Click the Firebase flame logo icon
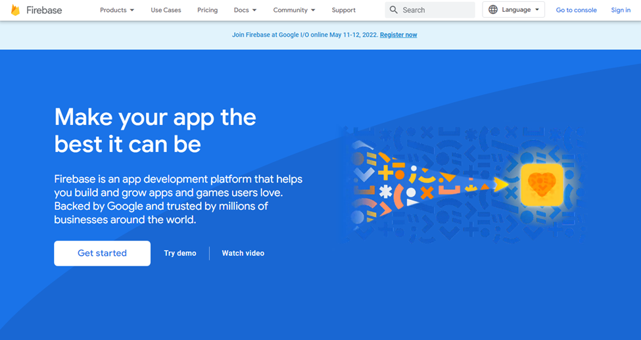 tap(16, 10)
